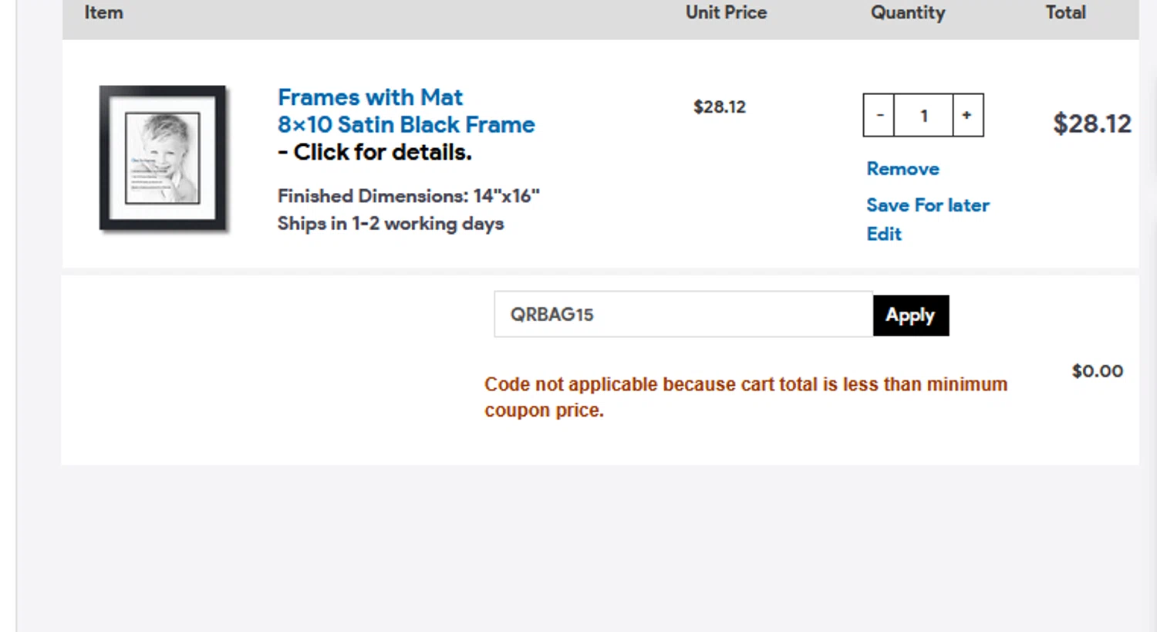The height and width of the screenshot is (632, 1157).
Task: Decrease quantity with the minus button
Action: (879, 116)
